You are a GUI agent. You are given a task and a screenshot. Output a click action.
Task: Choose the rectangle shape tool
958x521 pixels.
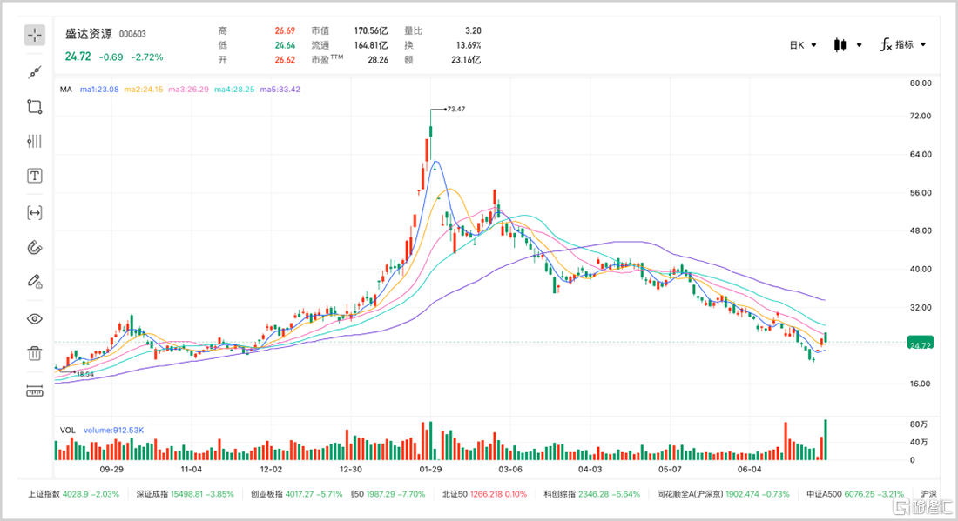(x=35, y=107)
